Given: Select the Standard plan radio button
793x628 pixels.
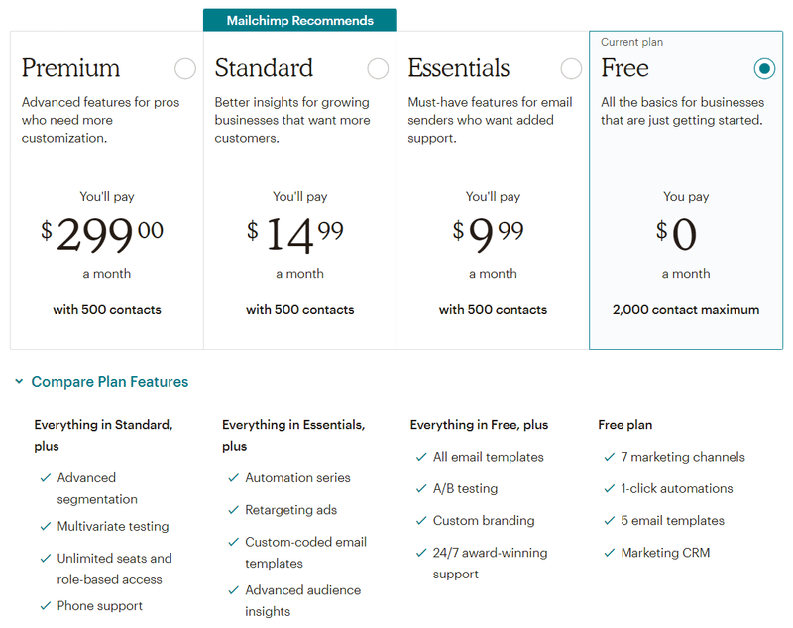Looking at the screenshot, I should 378,68.
